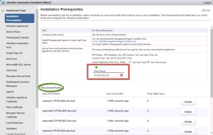Click the Current Time line
213x135 pixels.
(112, 58)
